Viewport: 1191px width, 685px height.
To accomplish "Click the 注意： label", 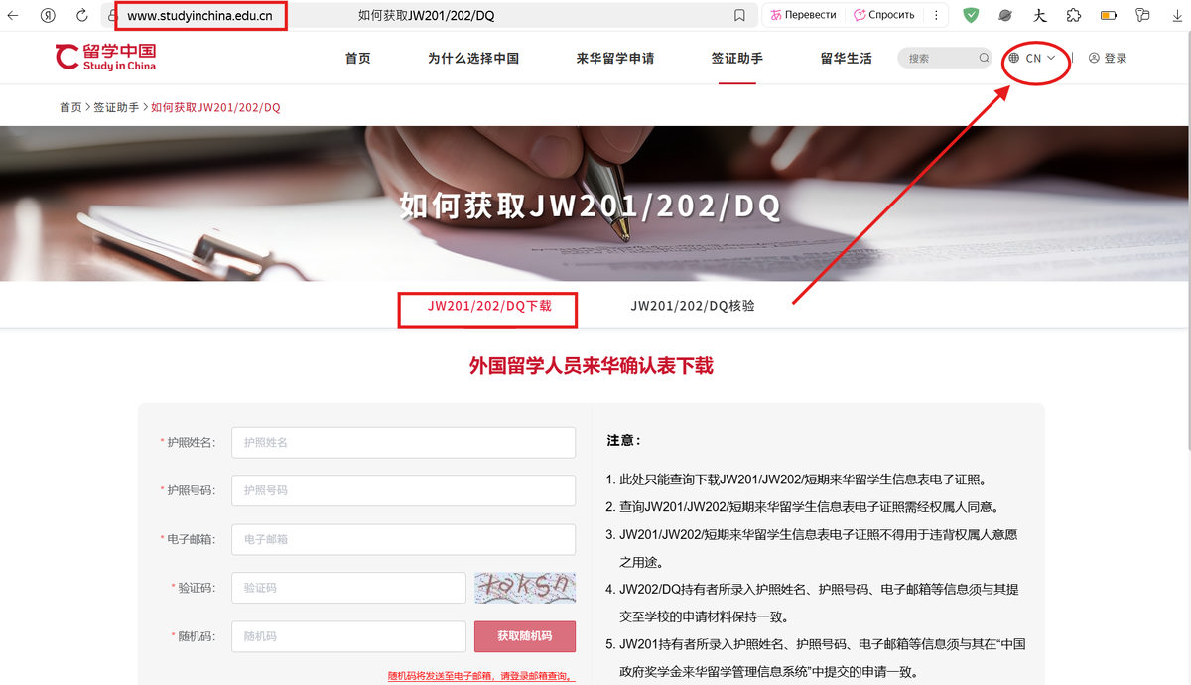I will pos(624,440).
